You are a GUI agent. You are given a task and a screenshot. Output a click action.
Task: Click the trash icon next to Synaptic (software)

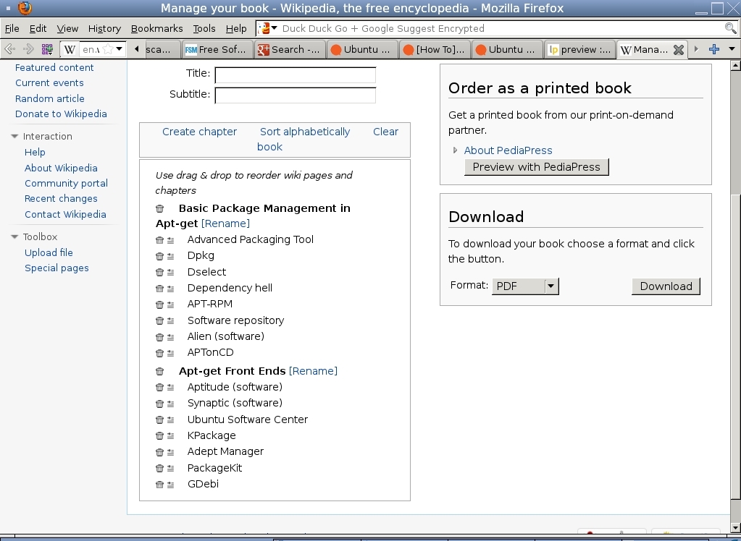(160, 404)
